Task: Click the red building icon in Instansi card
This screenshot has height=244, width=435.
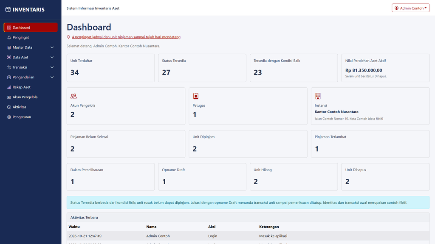Action: (318, 96)
